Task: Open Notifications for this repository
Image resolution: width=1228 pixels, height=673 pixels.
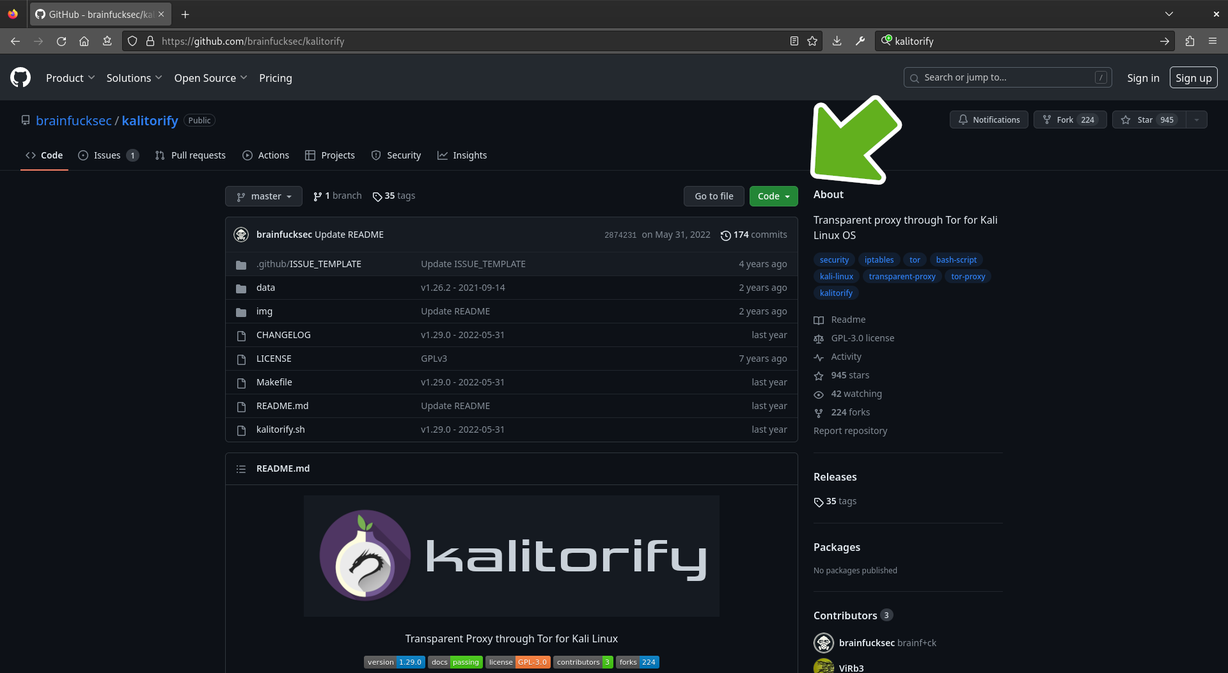Action: [989, 120]
